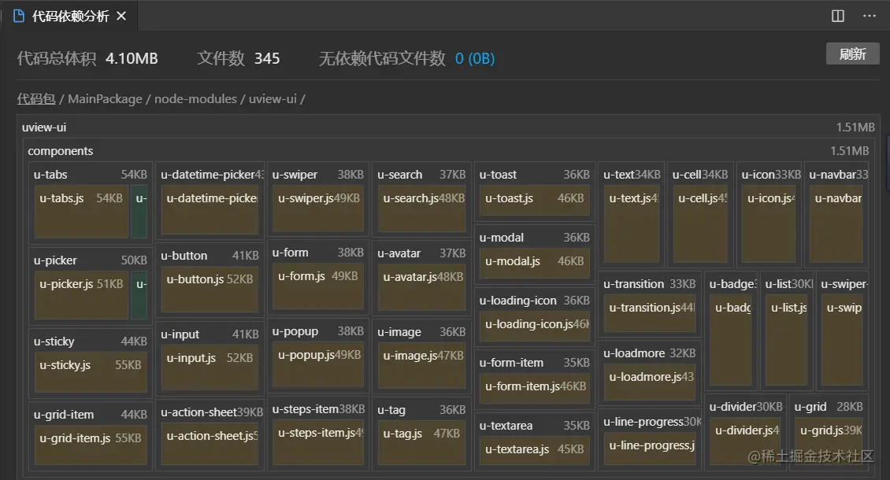
Task: Open the u-sticky.js 55KB block
Action: [x=91, y=371]
